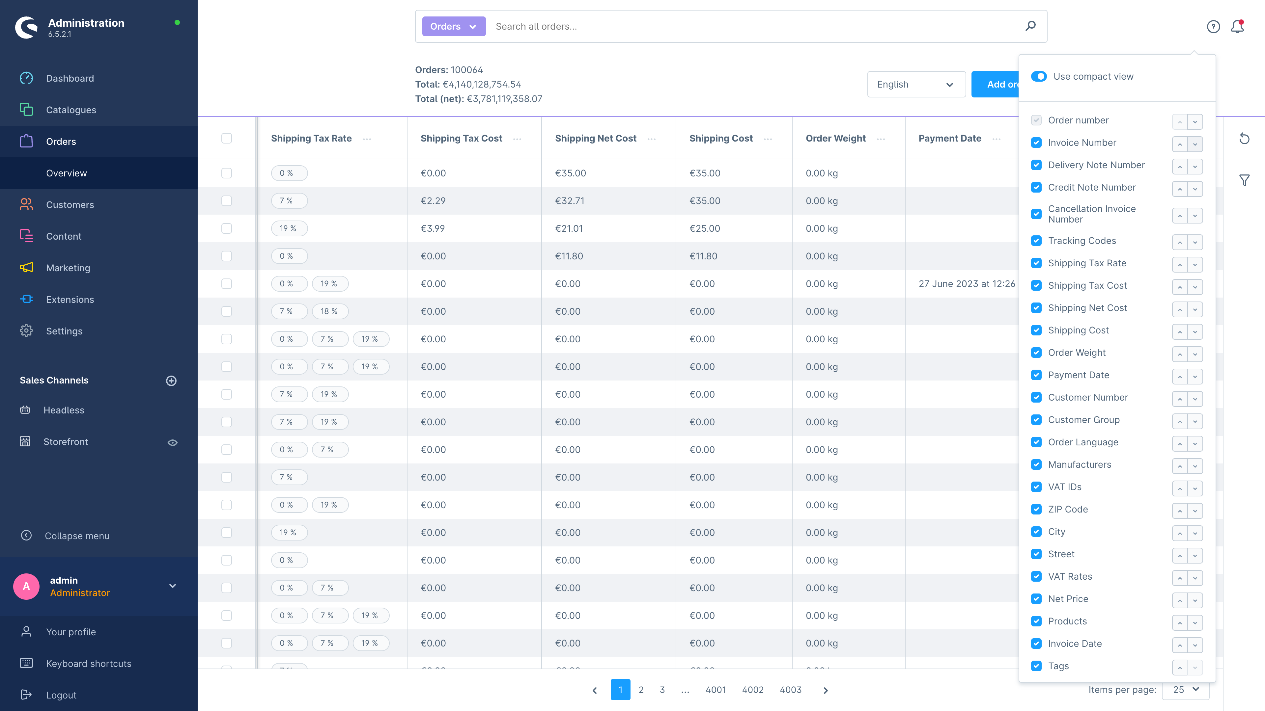Go to the next page arrow

coord(826,690)
